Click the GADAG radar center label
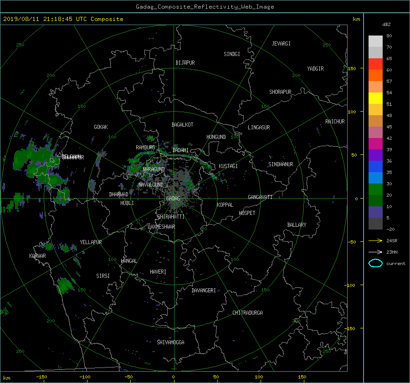 173,199
